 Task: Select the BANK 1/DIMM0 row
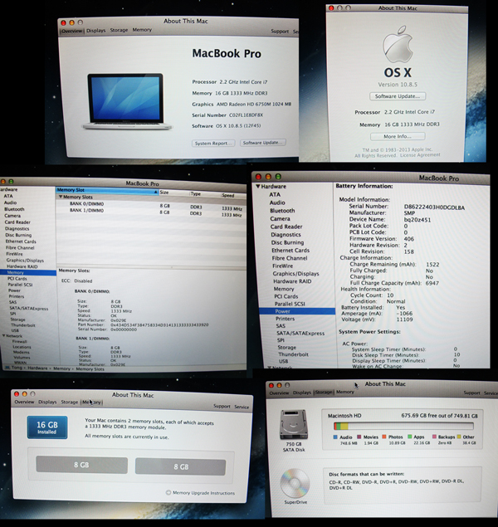[x=151, y=212]
